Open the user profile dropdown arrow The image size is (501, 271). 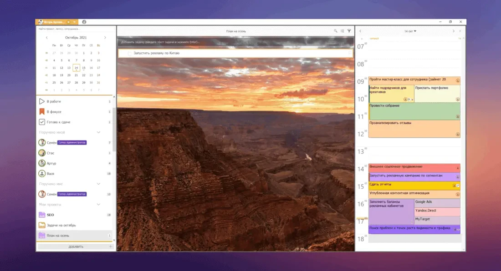(74, 22)
